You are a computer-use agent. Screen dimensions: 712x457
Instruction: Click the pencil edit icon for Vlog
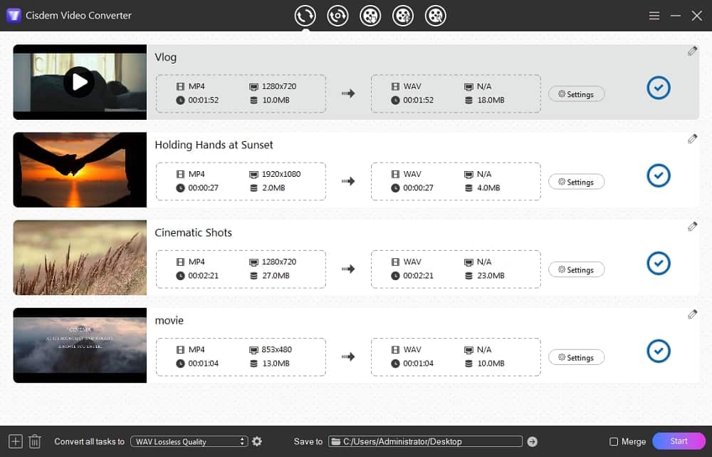point(692,51)
